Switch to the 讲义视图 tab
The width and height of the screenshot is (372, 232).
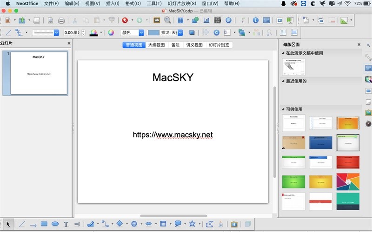(x=194, y=45)
